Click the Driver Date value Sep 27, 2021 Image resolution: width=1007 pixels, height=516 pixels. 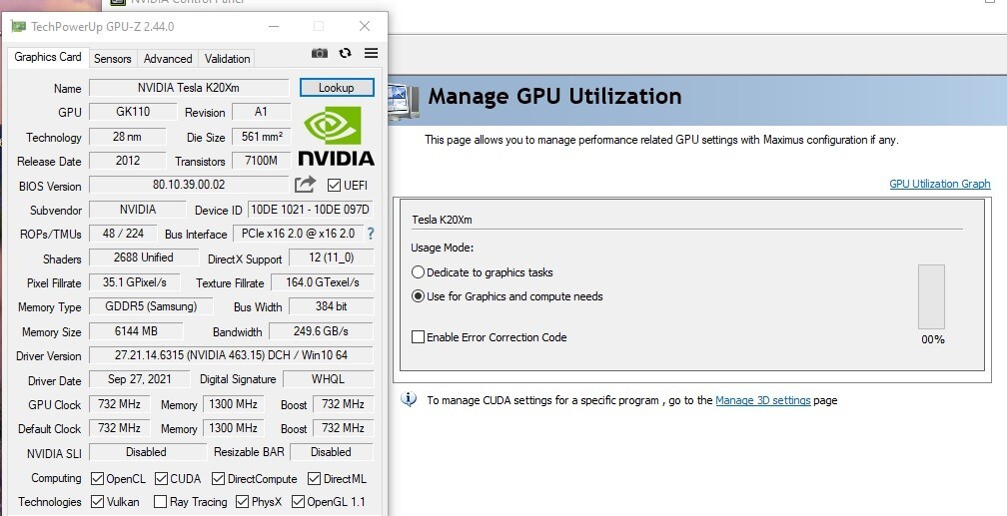coord(140,378)
